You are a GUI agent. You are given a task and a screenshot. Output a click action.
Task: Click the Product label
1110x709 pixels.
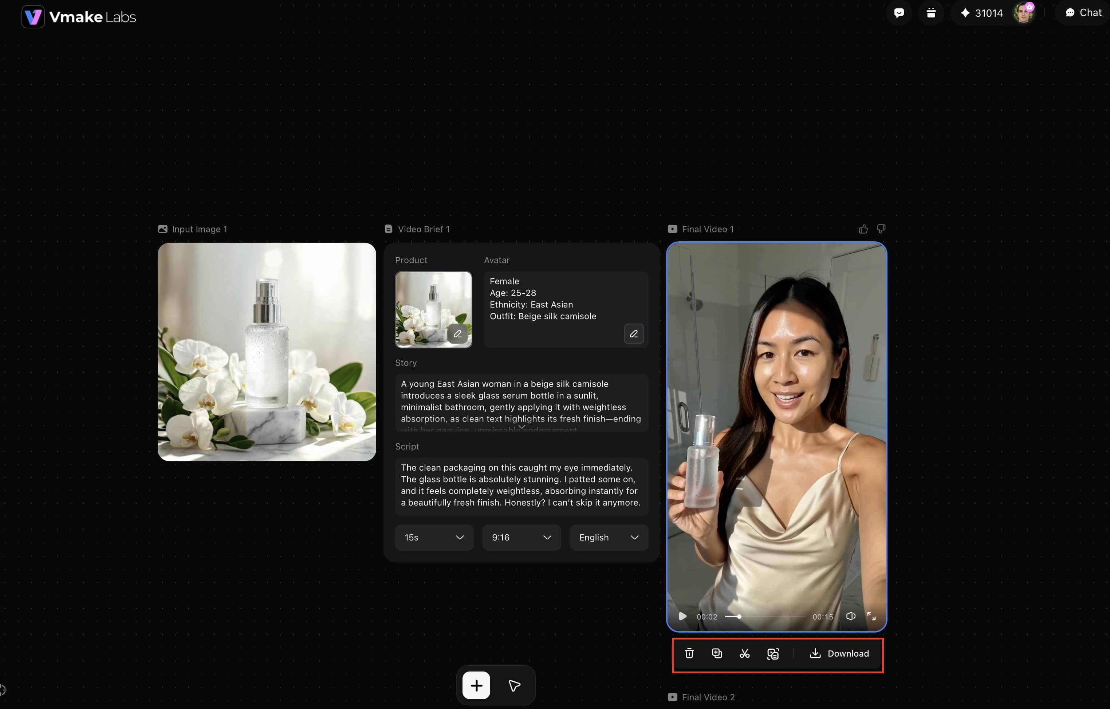point(411,260)
